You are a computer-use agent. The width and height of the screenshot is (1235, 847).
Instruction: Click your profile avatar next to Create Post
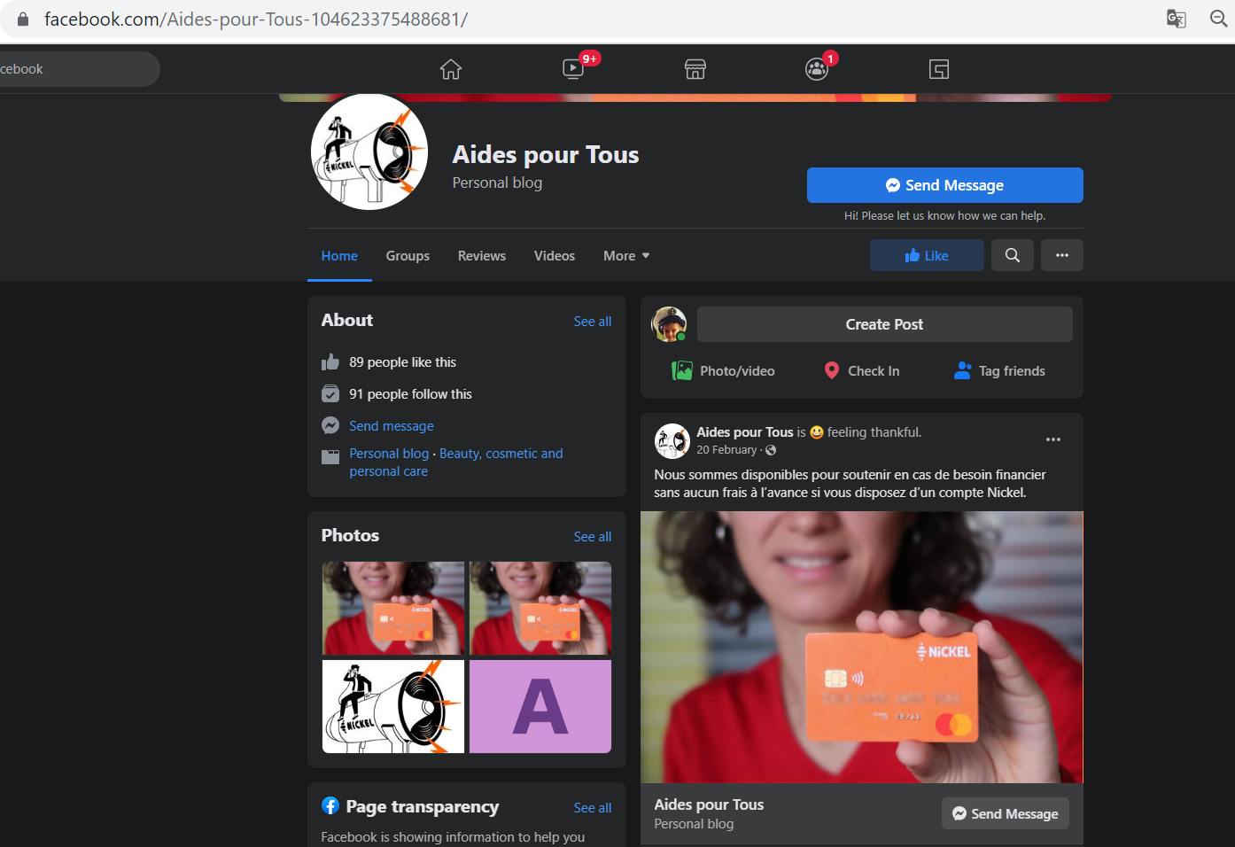click(669, 324)
